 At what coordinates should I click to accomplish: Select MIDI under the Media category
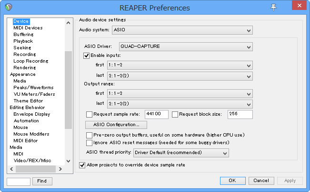[x=19, y=154]
